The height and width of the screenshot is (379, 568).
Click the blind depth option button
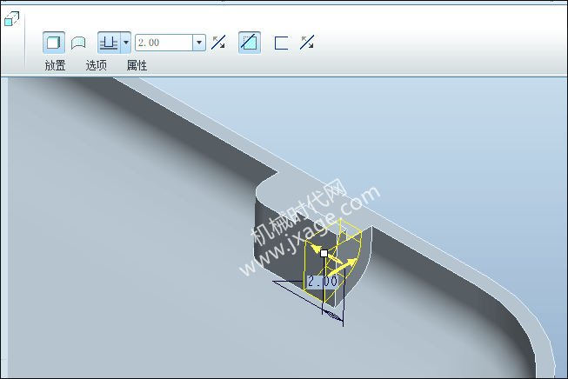pyautogui.click(x=109, y=43)
